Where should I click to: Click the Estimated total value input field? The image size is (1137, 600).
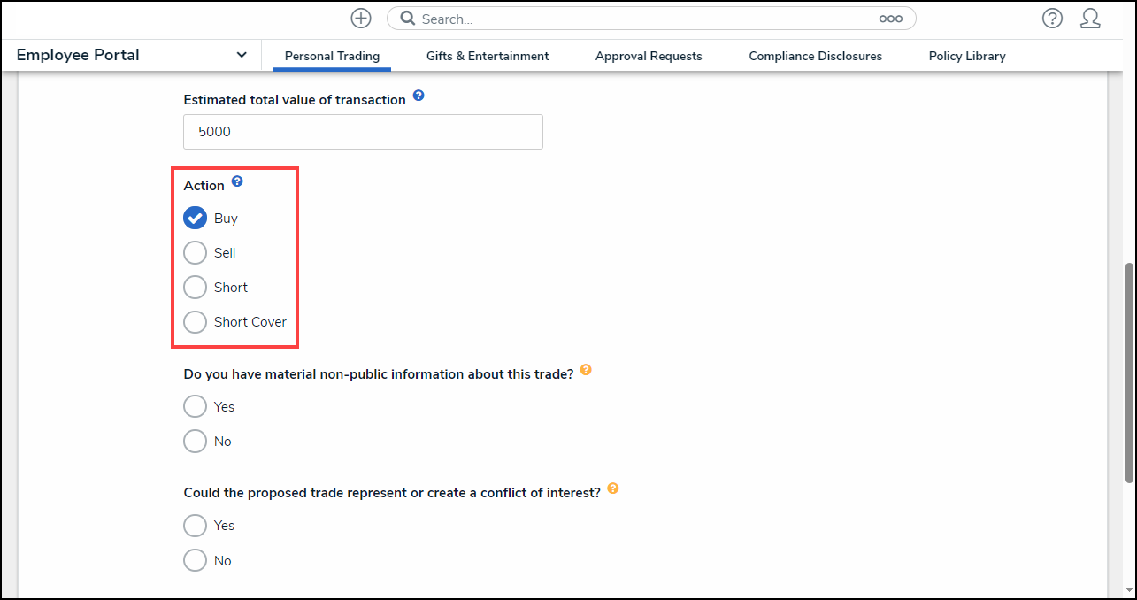[x=363, y=132]
